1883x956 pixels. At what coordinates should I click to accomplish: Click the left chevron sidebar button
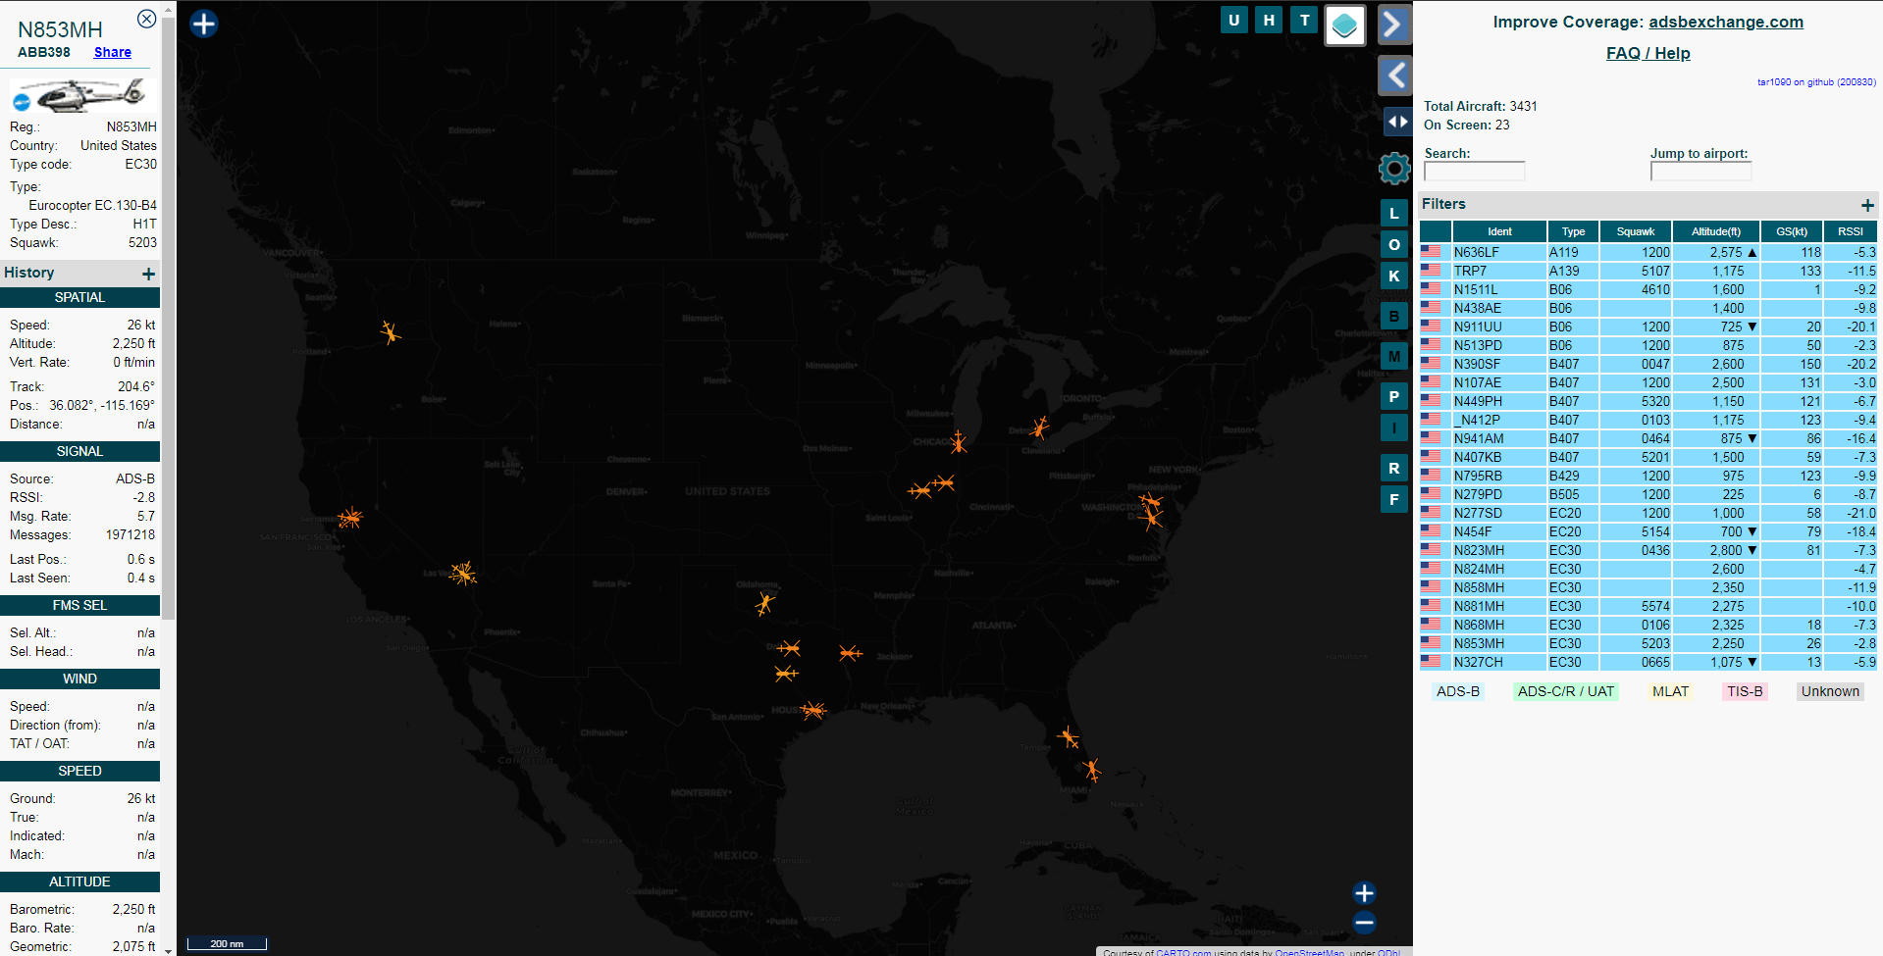1394,75
